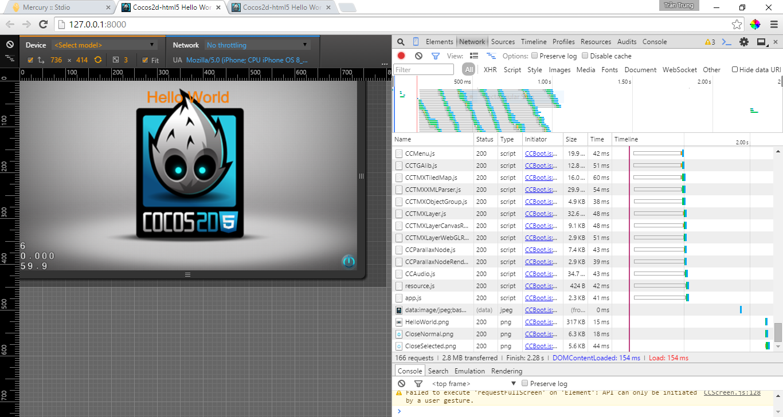
Task: Click the blue power button in game
Action: point(349,261)
